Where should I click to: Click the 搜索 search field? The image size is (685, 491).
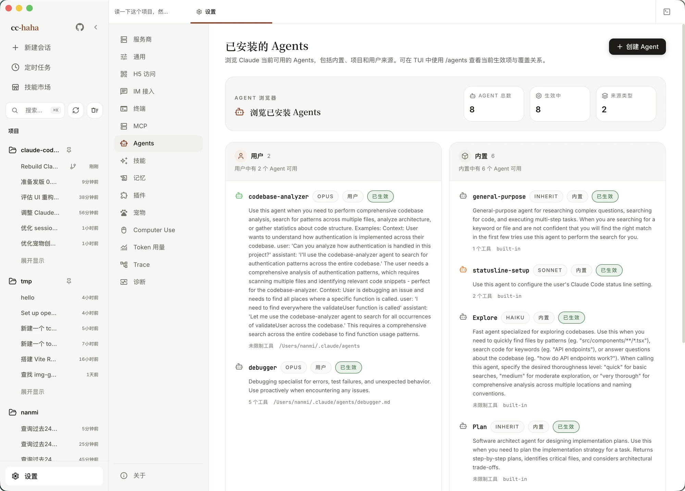pos(35,110)
